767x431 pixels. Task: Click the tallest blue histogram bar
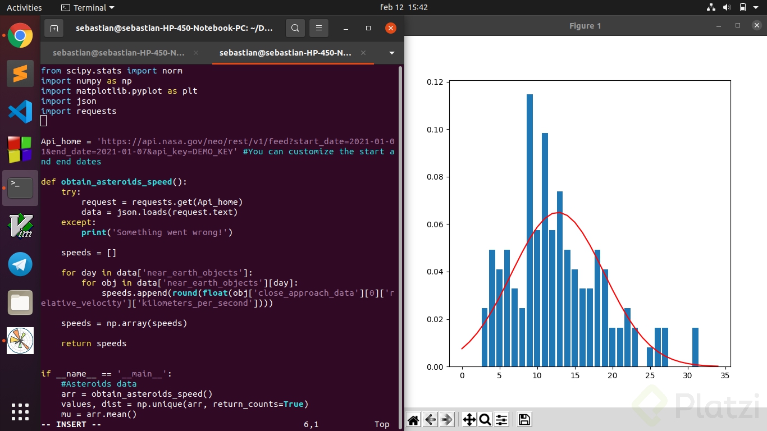(529, 230)
